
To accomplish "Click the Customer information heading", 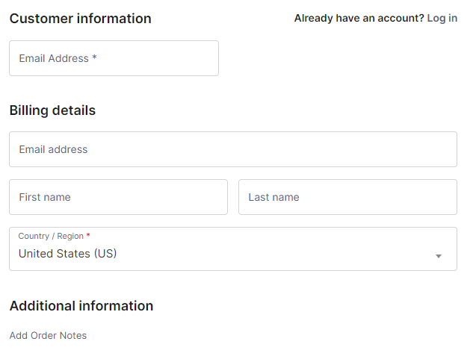I will click(x=80, y=19).
